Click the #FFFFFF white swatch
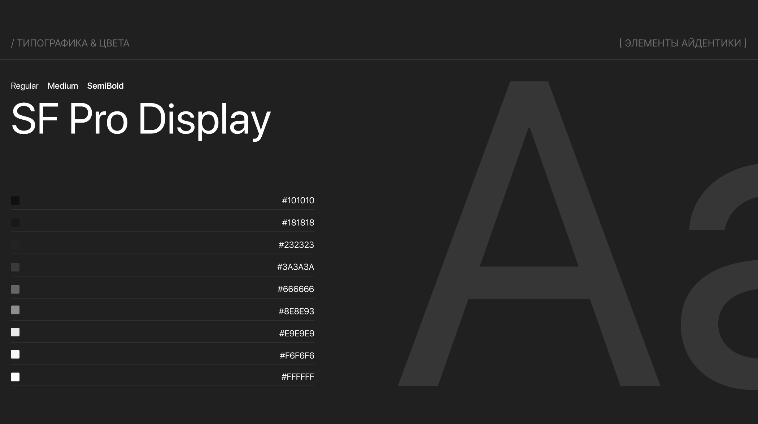The image size is (758, 424). 15,377
